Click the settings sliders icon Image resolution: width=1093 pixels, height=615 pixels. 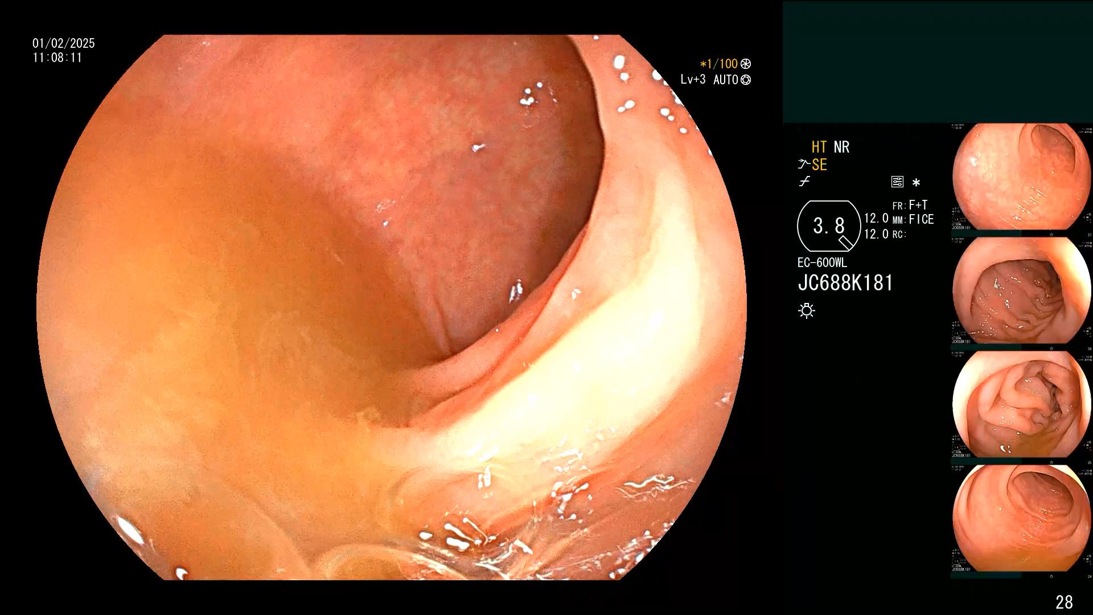(897, 182)
